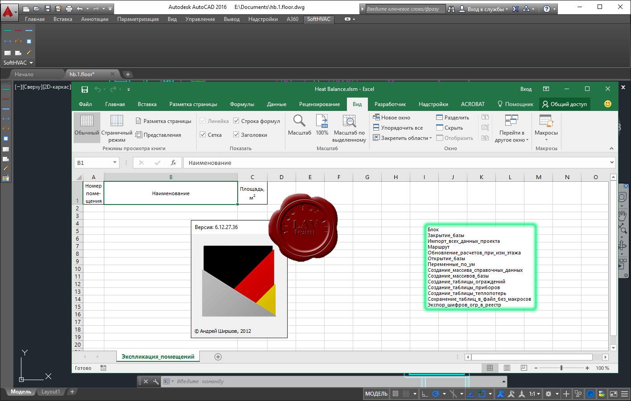631x401 pixels.
Task: Click Excel smiley feedback icon
Action: pos(607,104)
